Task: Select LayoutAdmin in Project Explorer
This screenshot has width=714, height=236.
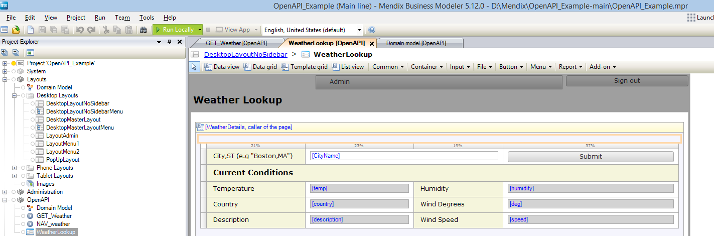Action: (x=62, y=136)
